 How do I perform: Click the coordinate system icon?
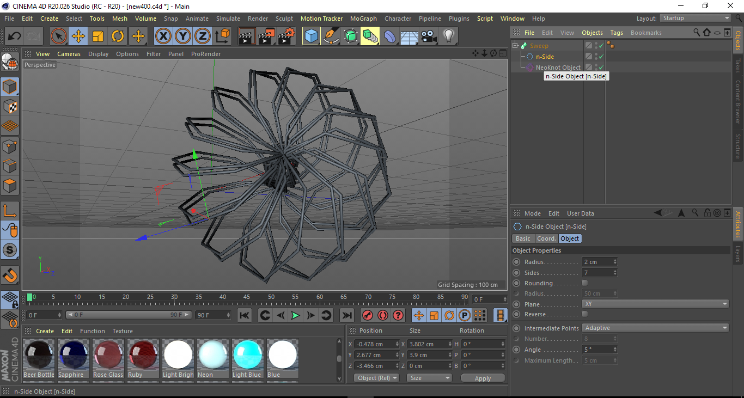coord(223,36)
